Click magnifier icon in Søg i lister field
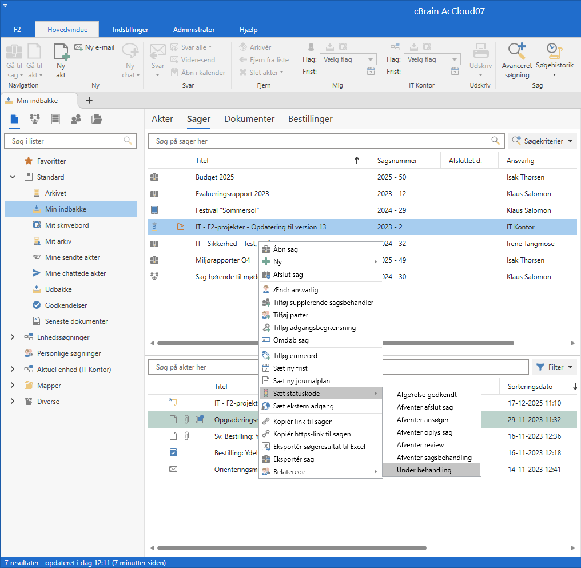Viewport: 581px width, 568px height. click(x=128, y=141)
